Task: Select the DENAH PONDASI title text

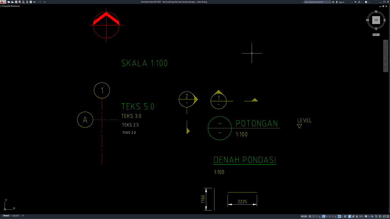Action: [x=245, y=160]
